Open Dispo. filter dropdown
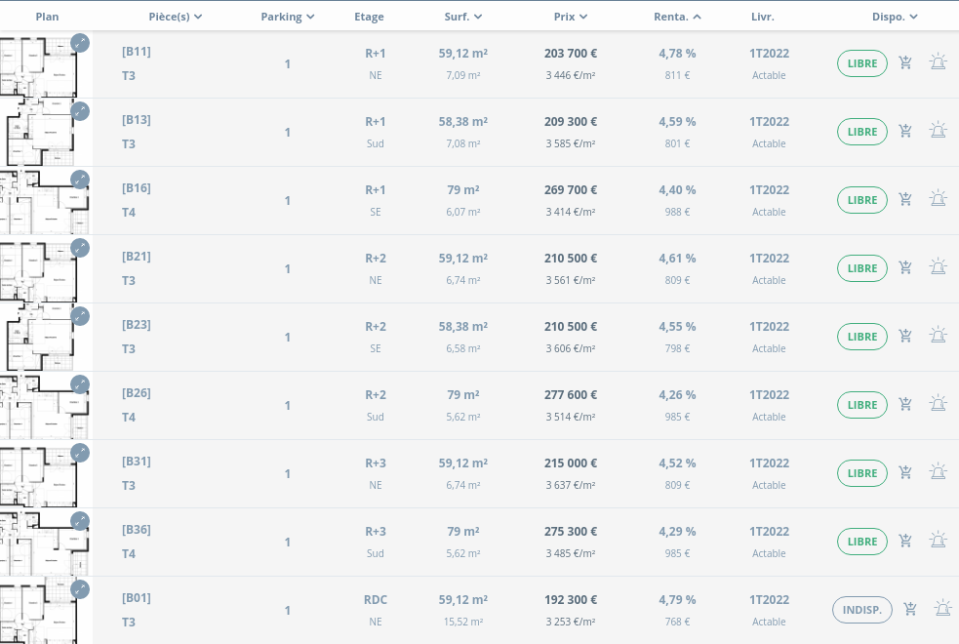 895,17
